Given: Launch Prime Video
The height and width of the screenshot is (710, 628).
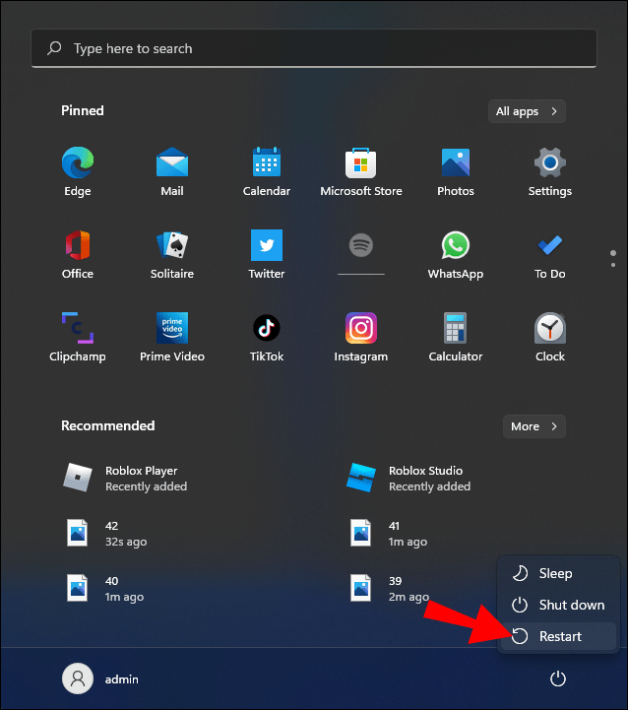Looking at the screenshot, I should 172,337.
